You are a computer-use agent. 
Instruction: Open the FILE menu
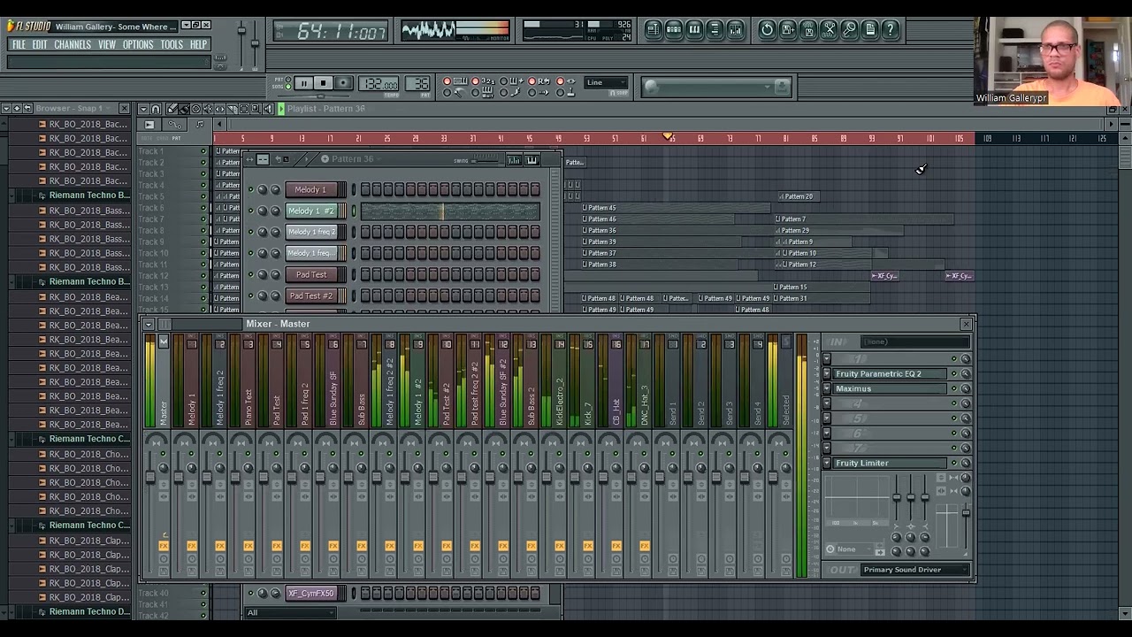coord(19,45)
